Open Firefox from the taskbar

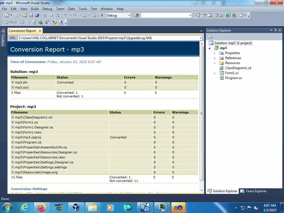(42, 207)
